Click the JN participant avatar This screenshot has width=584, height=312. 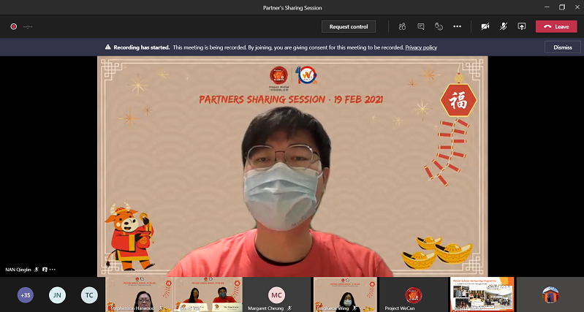[x=57, y=294]
